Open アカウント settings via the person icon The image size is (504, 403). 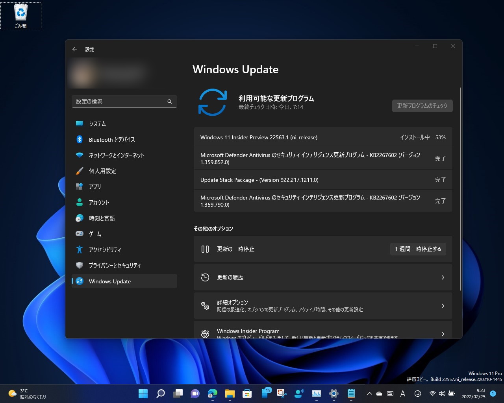pyautogui.click(x=80, y=202)
